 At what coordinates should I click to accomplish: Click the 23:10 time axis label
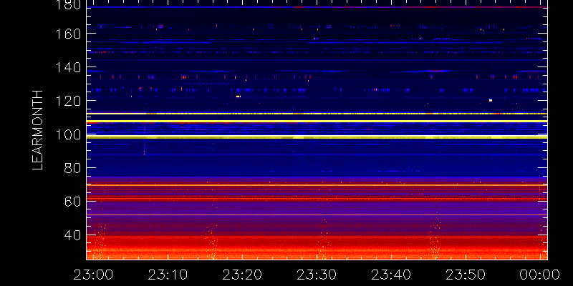coord(168,275)
